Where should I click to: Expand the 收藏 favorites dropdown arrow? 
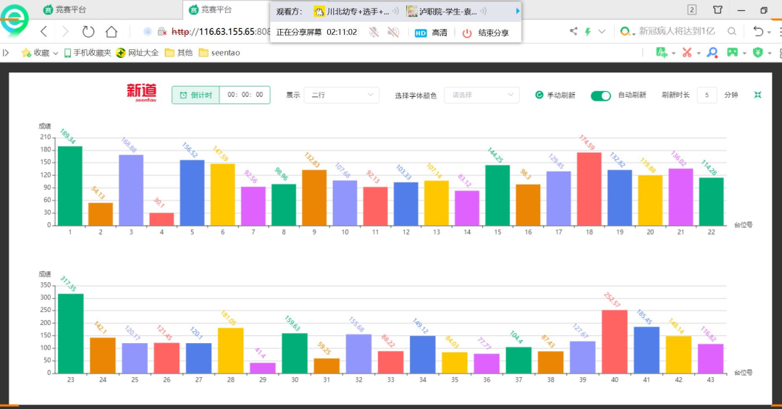coord(56,53)
